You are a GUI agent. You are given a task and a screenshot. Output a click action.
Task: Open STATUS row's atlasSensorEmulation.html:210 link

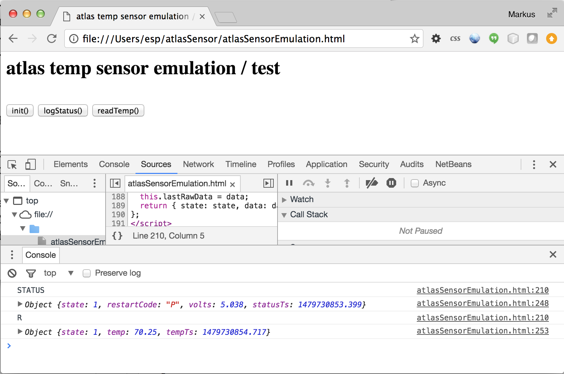pyautogui.click(x=483, y=290)
